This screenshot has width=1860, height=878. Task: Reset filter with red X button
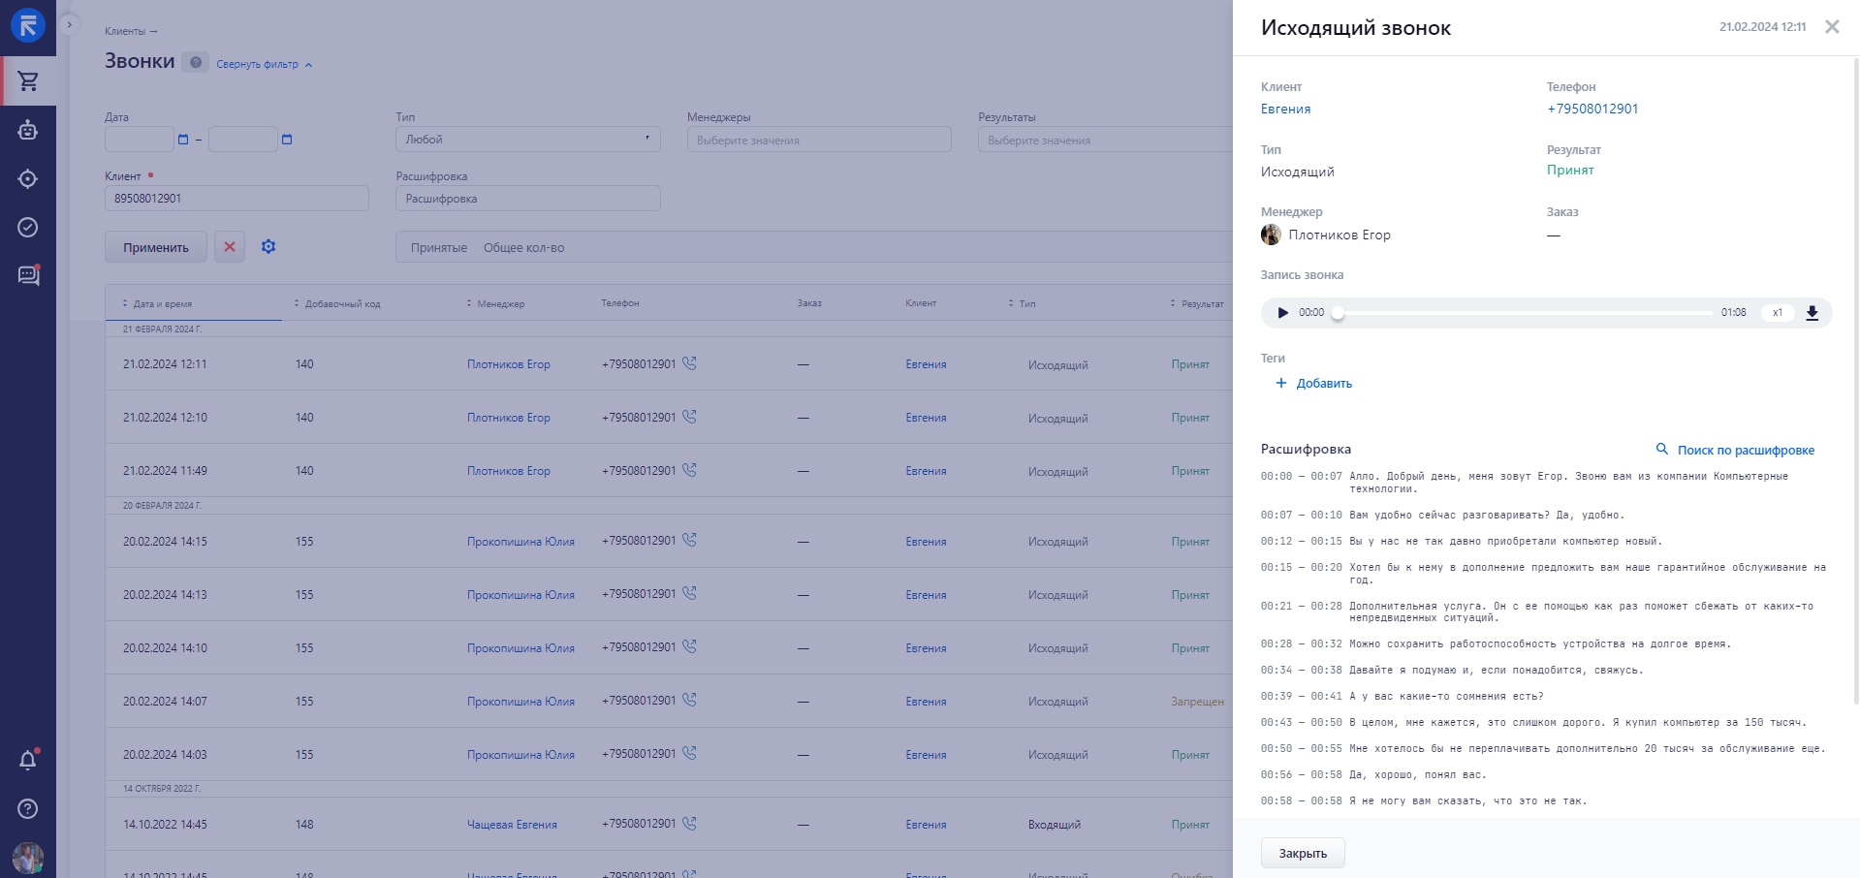pyautogui.click(x=230, y=247)
